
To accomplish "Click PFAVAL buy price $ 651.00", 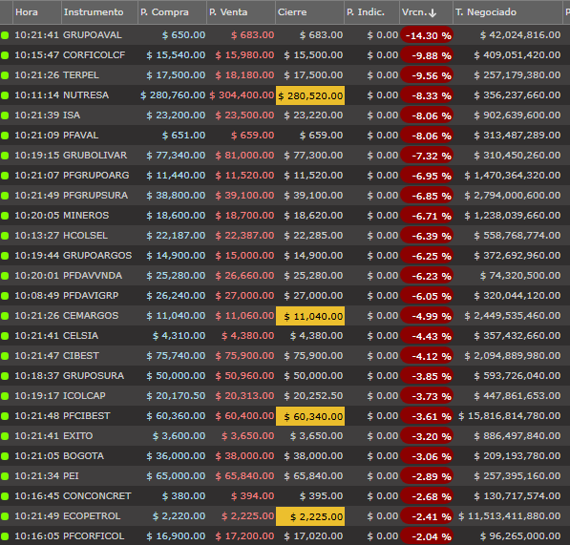I will (x=183, y=136).
